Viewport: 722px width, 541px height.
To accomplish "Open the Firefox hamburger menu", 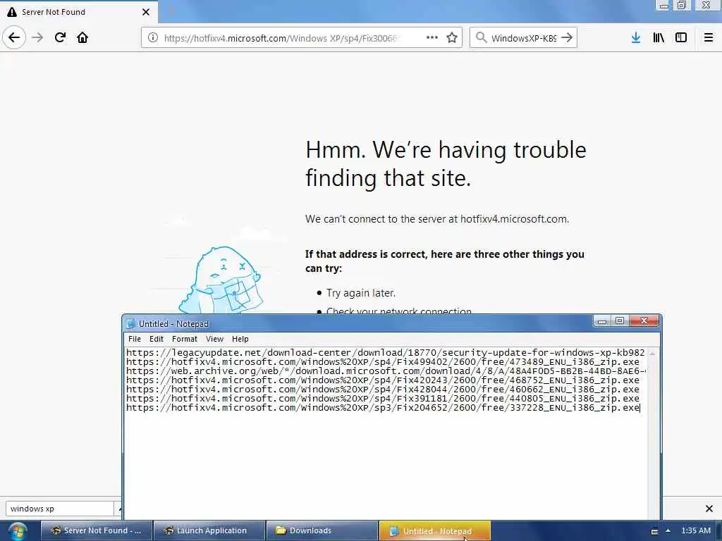I will [709, 37].
